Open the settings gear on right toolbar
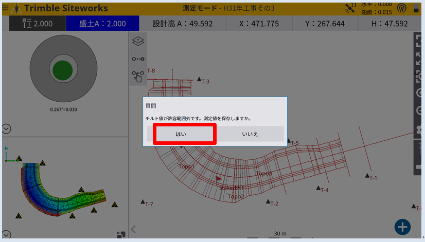This screenshot has width=425, height=242. [x=420, y=131]
